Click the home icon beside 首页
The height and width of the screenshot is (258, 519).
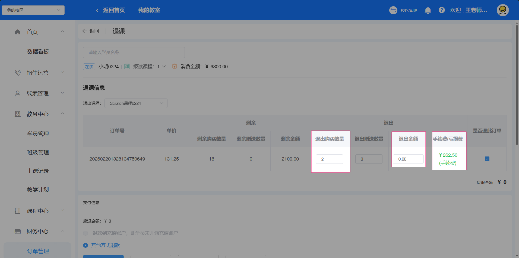point(18,32)
